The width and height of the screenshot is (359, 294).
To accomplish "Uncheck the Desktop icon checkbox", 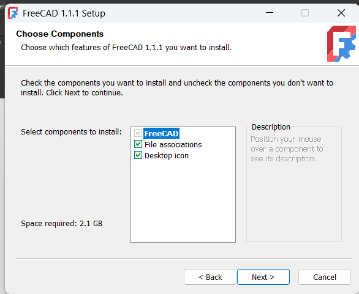I will [x=138, y=155].
